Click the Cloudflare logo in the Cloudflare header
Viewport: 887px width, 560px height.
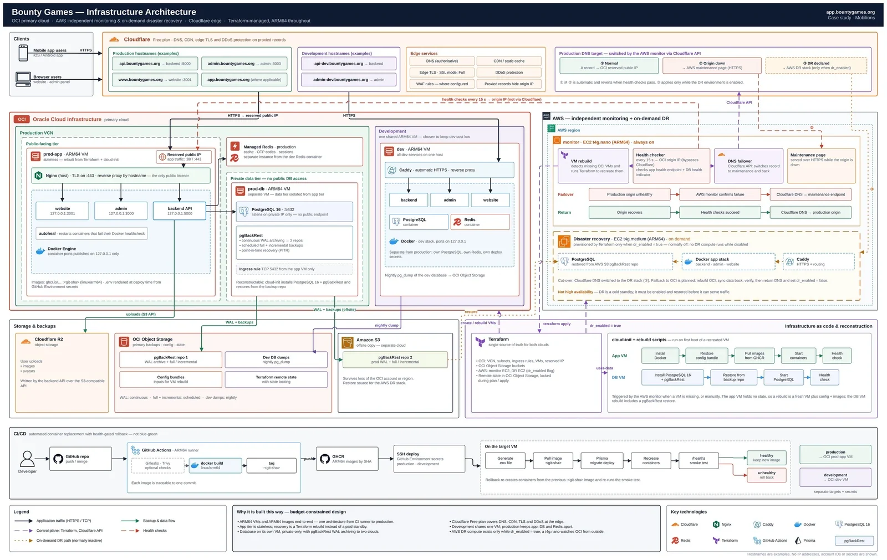click(x=114, y=39)
